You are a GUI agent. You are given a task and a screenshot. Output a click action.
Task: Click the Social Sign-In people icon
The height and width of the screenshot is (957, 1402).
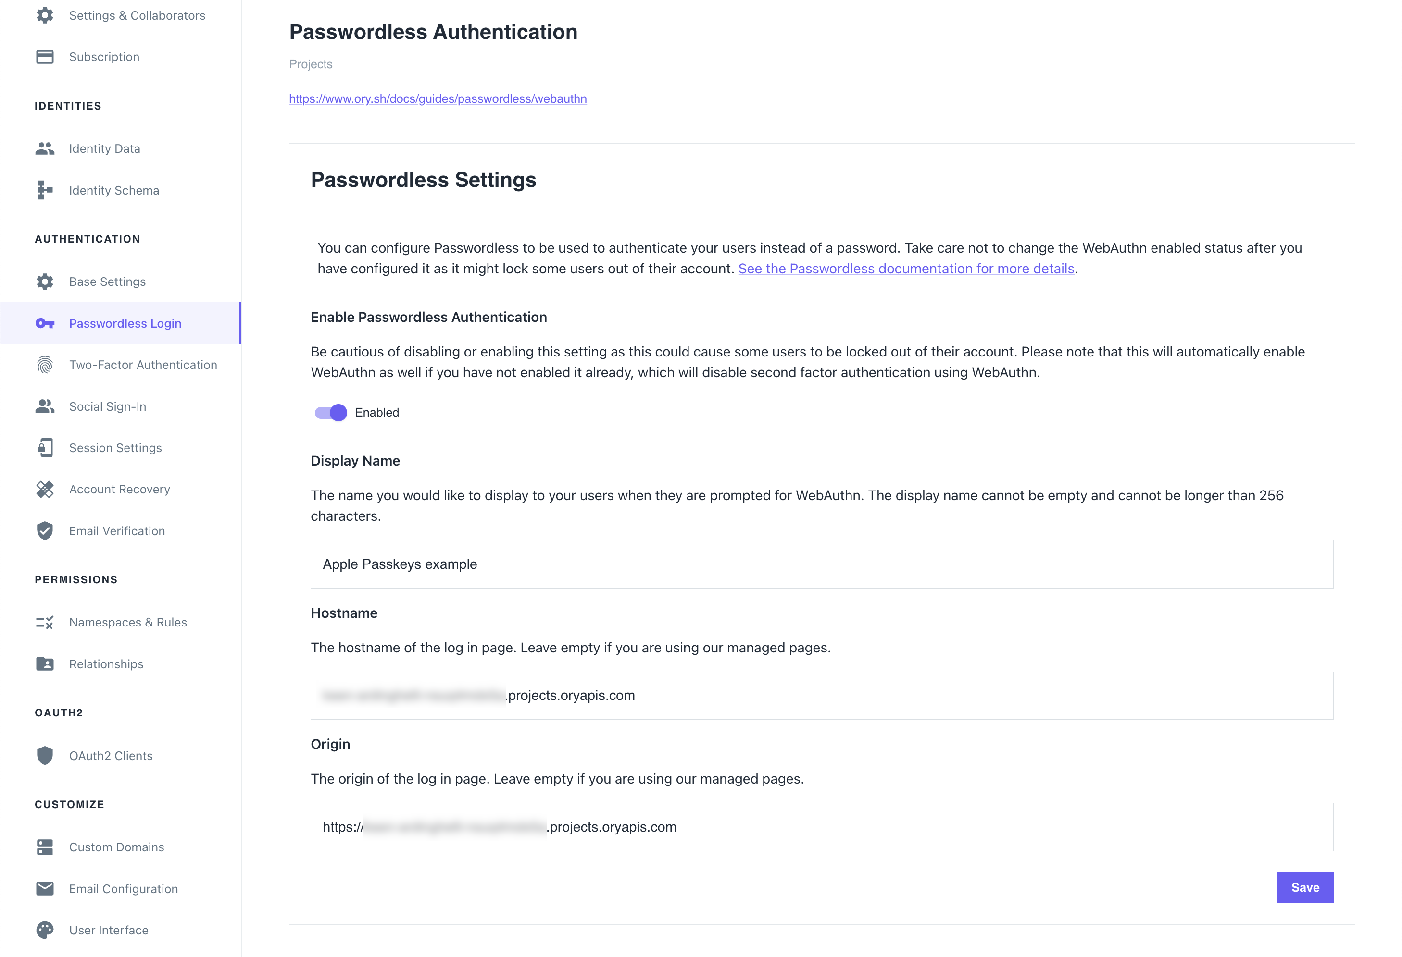click(x=45, y=406)
